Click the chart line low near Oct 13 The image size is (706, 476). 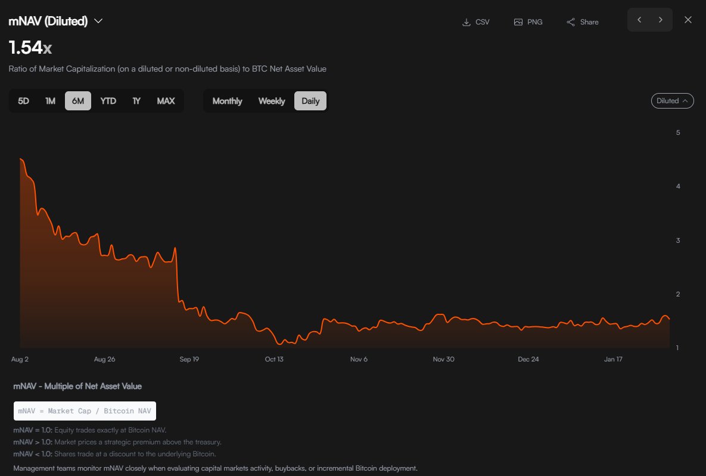click(x=279, y=344)
